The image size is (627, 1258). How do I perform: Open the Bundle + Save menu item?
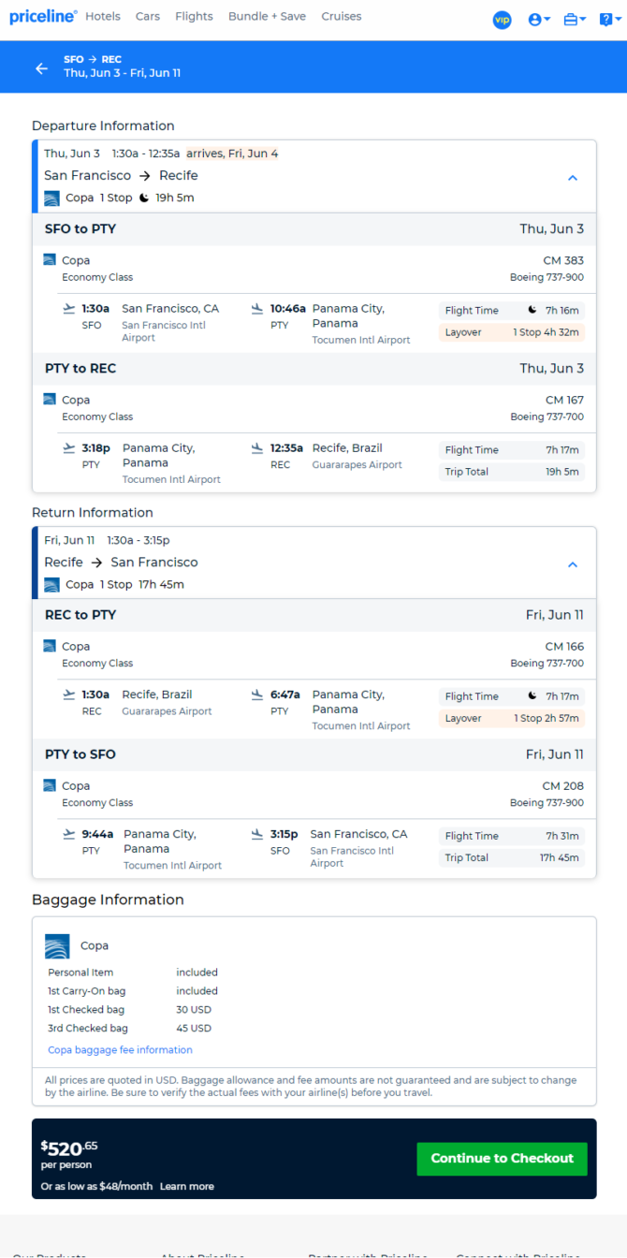point(267,17)
